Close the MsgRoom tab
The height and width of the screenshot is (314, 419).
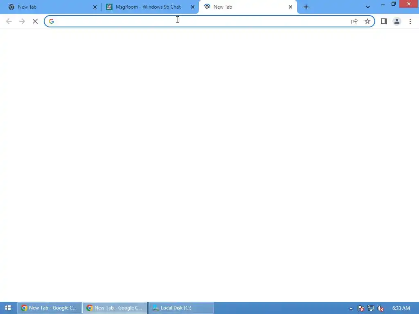tap(193, 7)
